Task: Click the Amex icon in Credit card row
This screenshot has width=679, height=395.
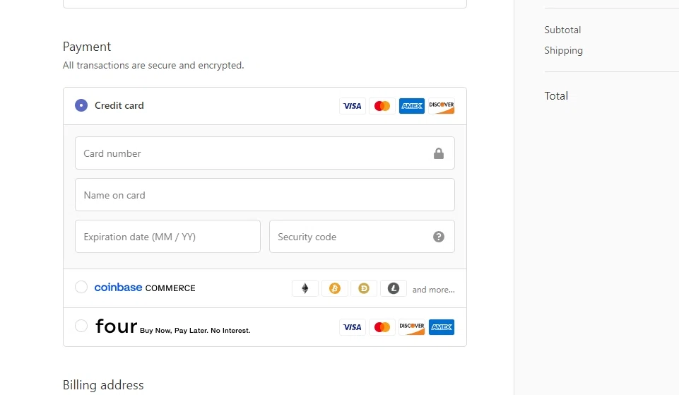Action: pyautogui.click(x=412, y=106)
